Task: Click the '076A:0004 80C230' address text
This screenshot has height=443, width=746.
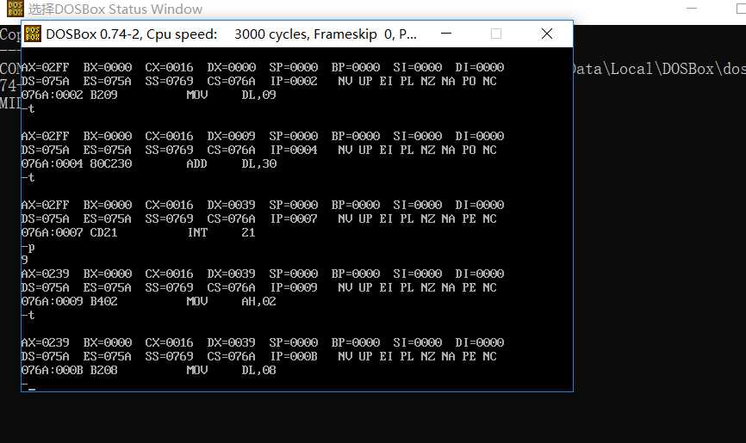Action: [77, 163]
